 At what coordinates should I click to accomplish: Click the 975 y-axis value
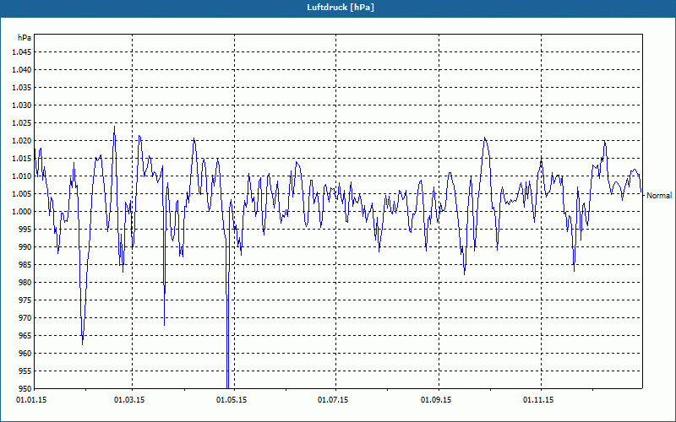[x=25, y=300]
